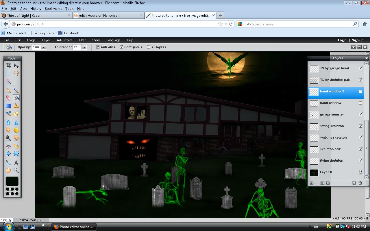Select the Burn tool
This screenshot has height=231, width=370.
(x=16, y=138)
